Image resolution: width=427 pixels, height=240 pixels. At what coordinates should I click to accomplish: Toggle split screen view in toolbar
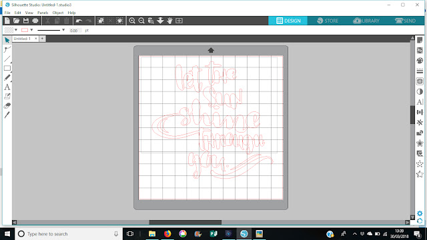click(179, 21)
